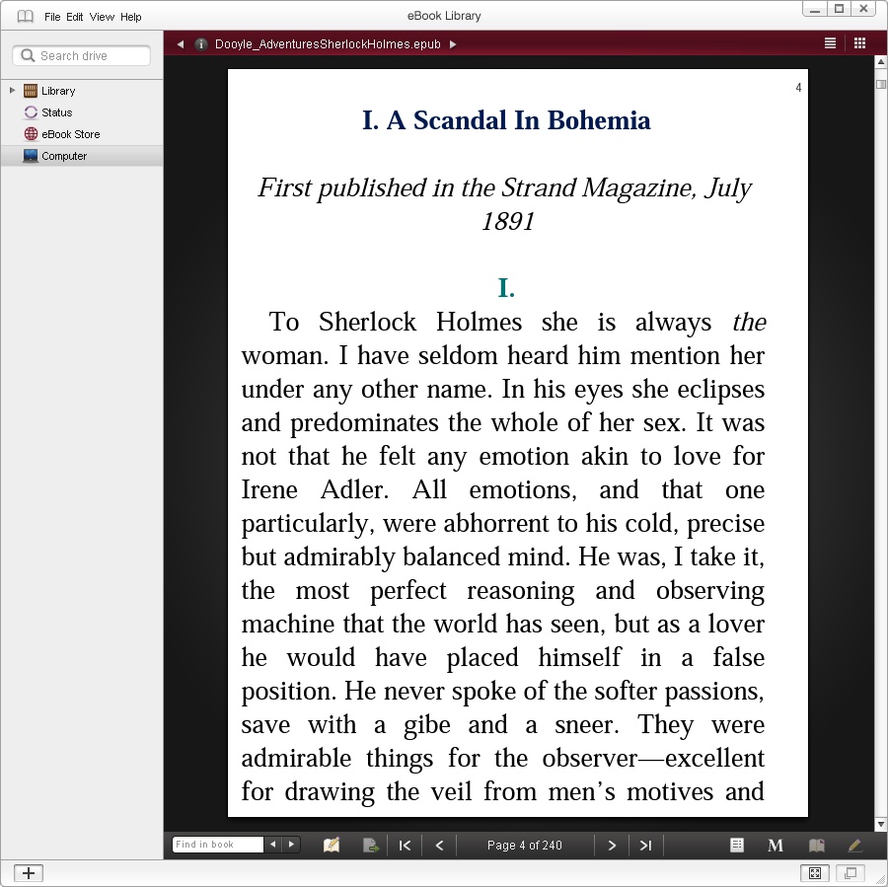Click the add plus button at bottom left
The width and height of the screenshot is (888, 887).
coord(29,873)
